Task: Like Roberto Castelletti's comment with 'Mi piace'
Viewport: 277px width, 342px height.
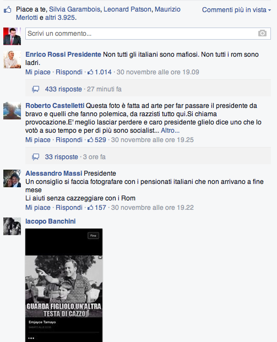Action: click(x=38, y=140)
